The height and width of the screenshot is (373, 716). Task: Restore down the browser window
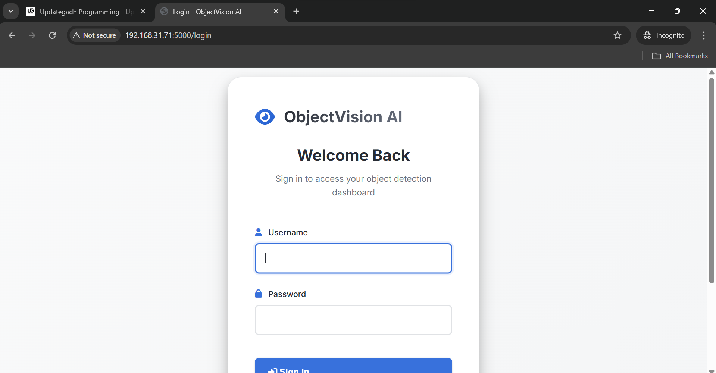coord(677,11)
